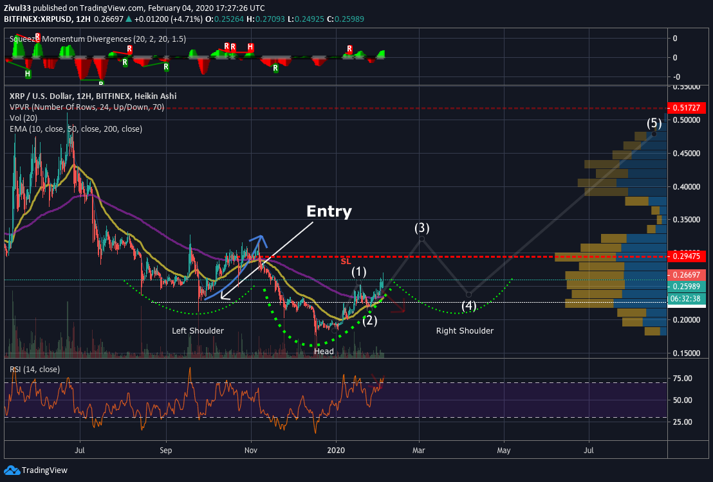The height and width of the screenshot is (482, 713).
Task: Open the Squeeze Momentum Divergences indicator legend
Action: (x=98, y=39)
